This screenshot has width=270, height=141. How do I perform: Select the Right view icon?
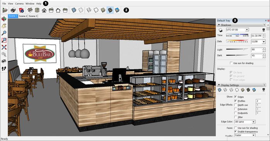[51, 10]
